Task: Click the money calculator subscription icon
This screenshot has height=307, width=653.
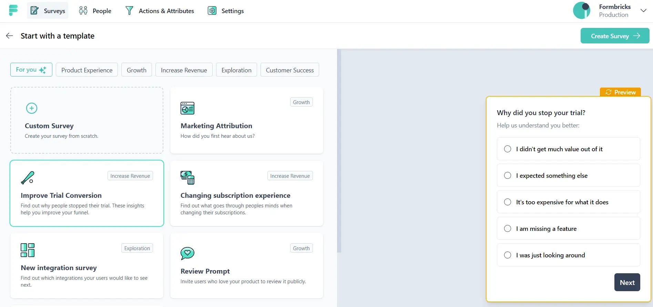Action: (x=187, y=177)
